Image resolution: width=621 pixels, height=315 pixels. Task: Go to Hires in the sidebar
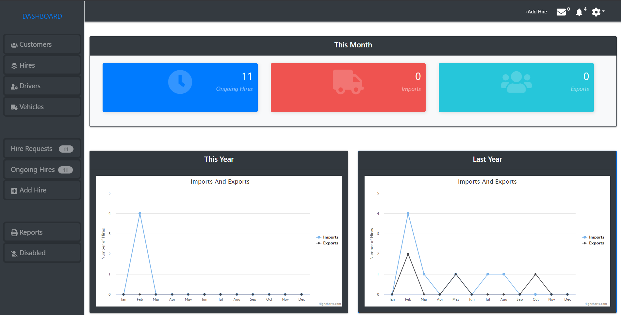click(x=42, y=65)
